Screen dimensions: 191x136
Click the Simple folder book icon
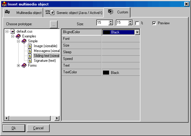point(24,41)
